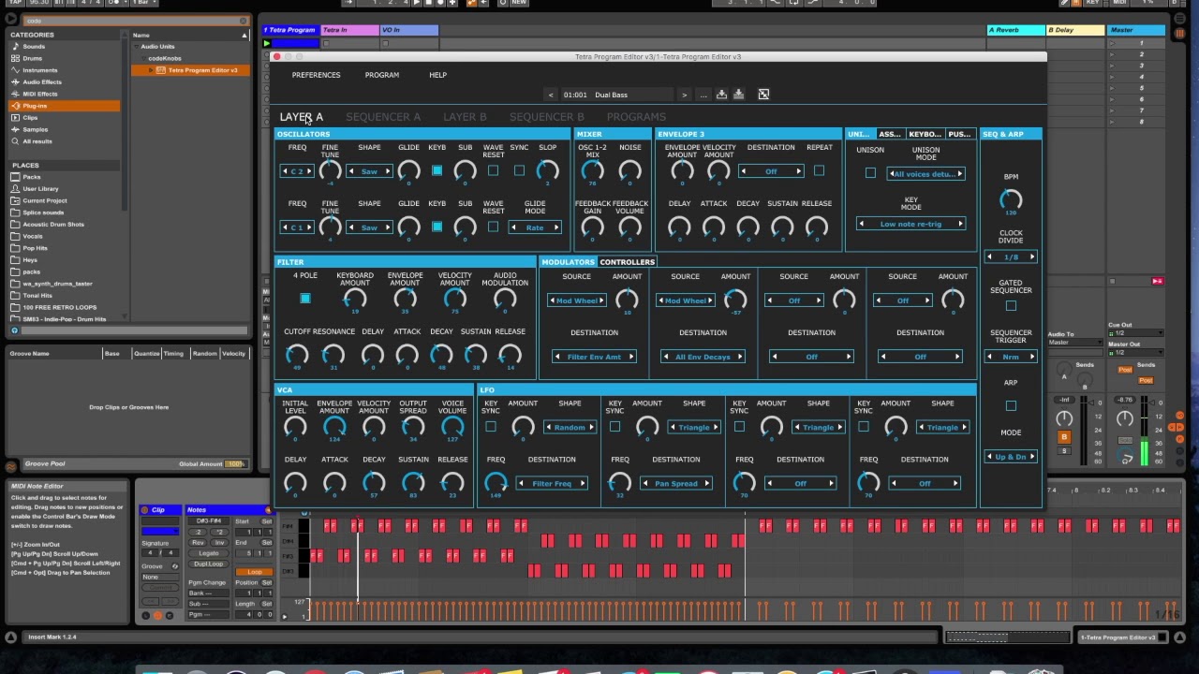Open the three-dots program options button
Image resolution: width=1199 pixels, height=674 pixels.
(x=703, y=95)
